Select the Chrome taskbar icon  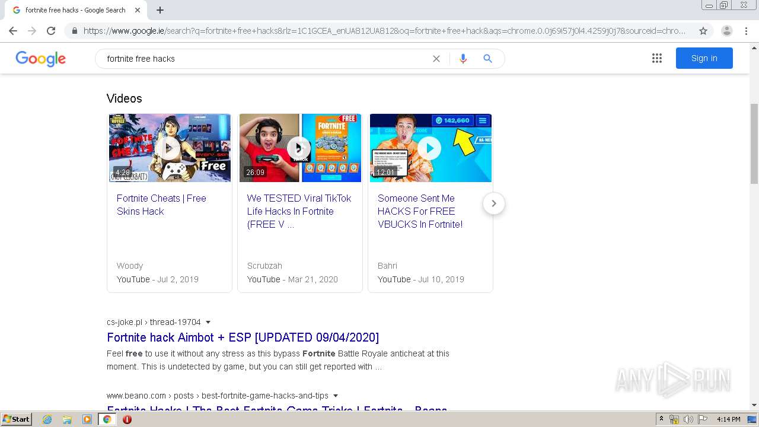click(x=107, y=419)
